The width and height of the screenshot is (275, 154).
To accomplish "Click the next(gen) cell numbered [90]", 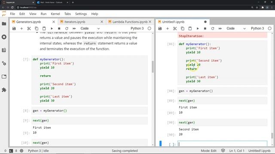I will click(223, 123).
